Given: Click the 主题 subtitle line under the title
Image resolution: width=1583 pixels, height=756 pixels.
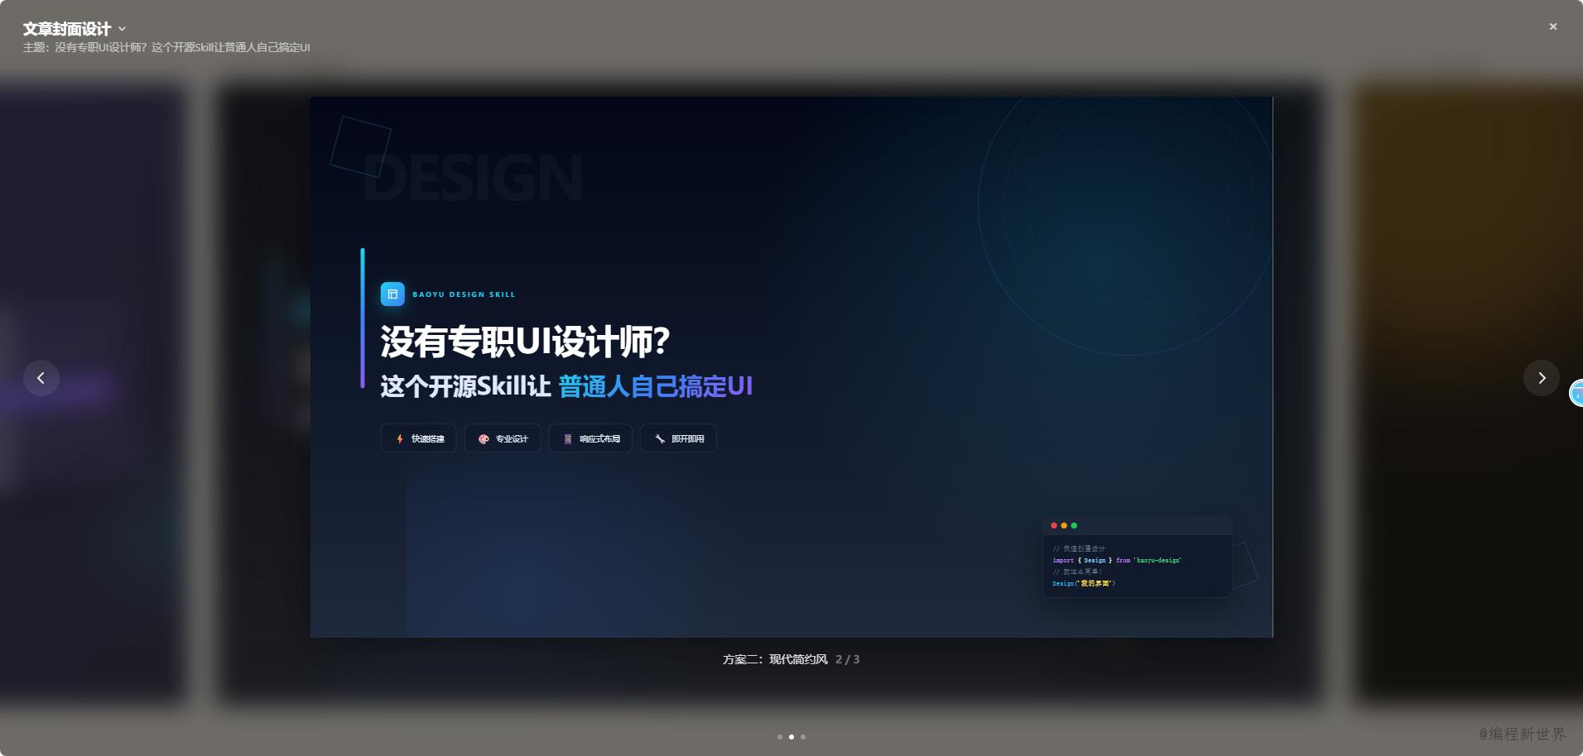Looking at the screenshot, I should (166, 48).
